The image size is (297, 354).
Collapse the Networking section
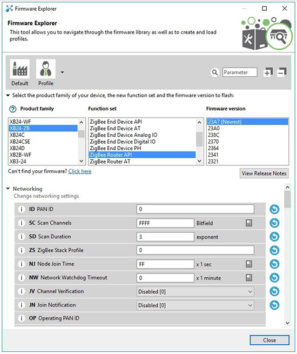click(x=8, y=189)
